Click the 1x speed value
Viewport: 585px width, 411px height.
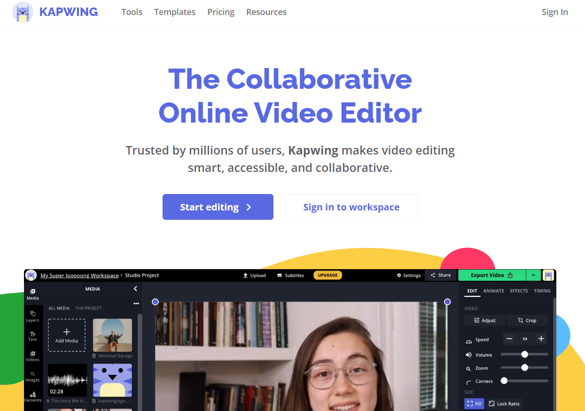525,339
